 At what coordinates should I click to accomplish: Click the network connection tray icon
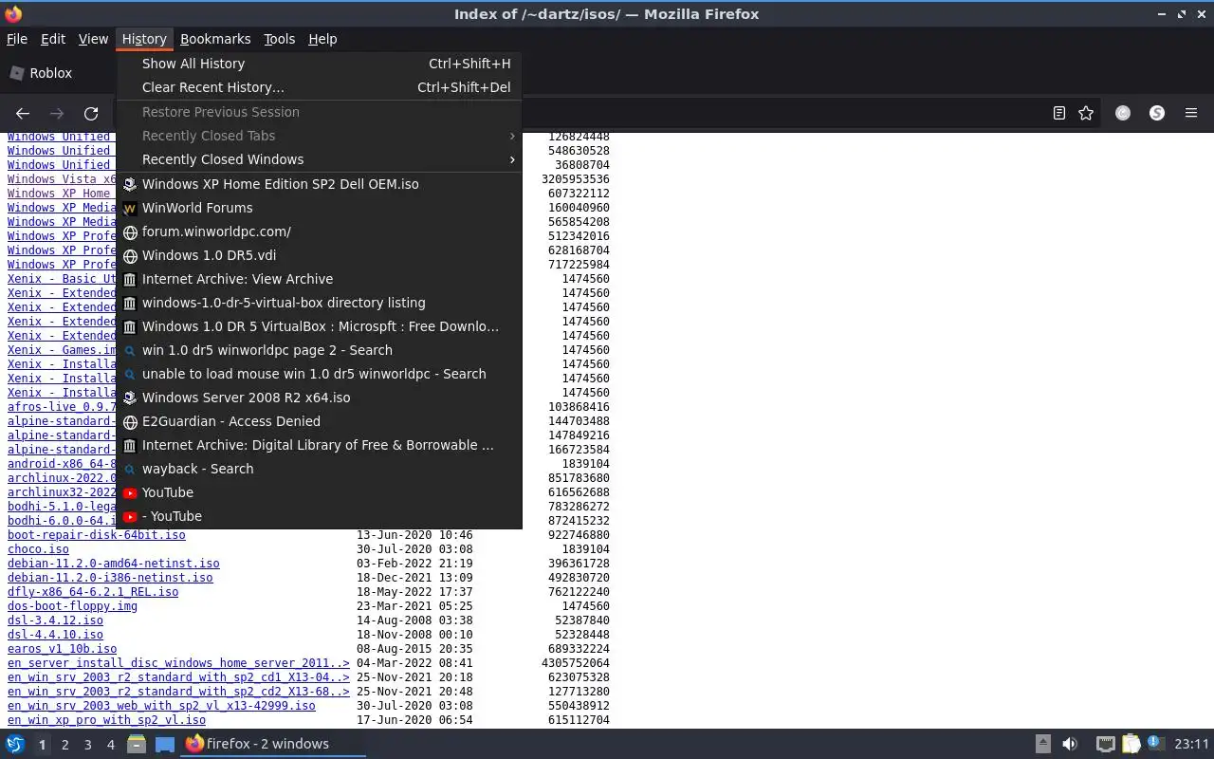1105,744
